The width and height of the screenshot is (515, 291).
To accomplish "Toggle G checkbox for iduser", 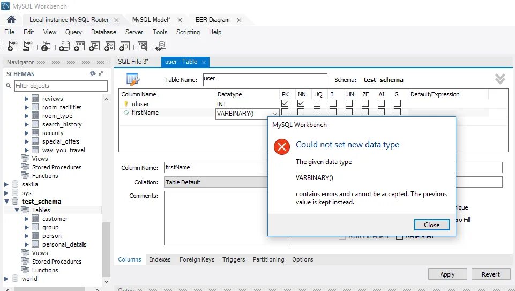I will coord(398,103).
